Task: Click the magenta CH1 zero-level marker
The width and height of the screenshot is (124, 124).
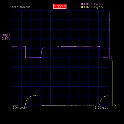Action: pyautogui.click(x=111, y=58)
